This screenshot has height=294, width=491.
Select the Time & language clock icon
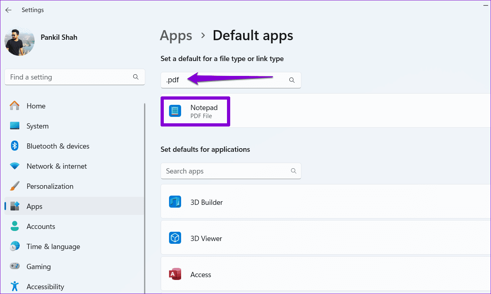14,246
